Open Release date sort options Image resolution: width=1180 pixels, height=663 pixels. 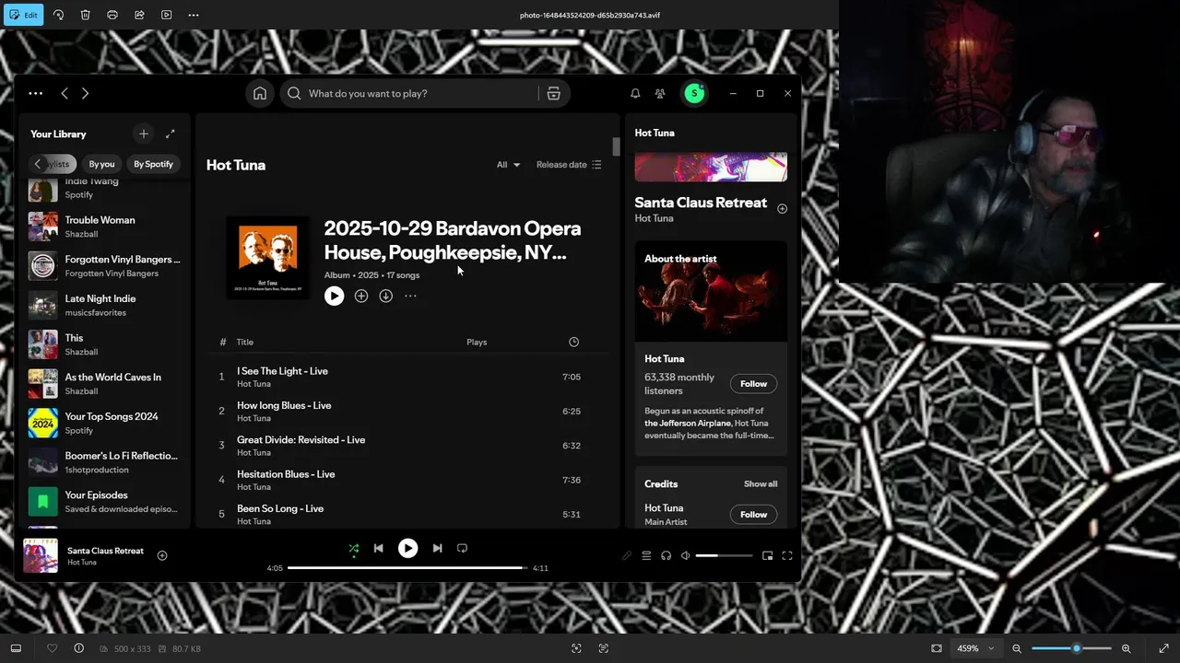tap(569, 165)
